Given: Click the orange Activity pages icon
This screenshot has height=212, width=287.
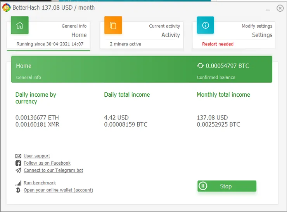Looking at the screenshot, I should pos(113,25).
